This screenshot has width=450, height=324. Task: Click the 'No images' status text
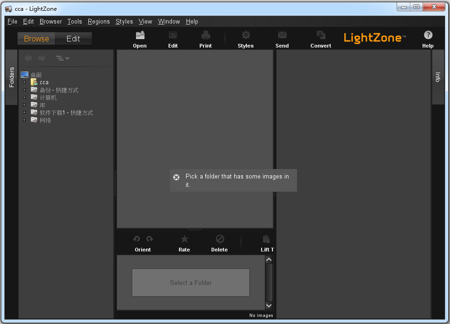(261, 316)
